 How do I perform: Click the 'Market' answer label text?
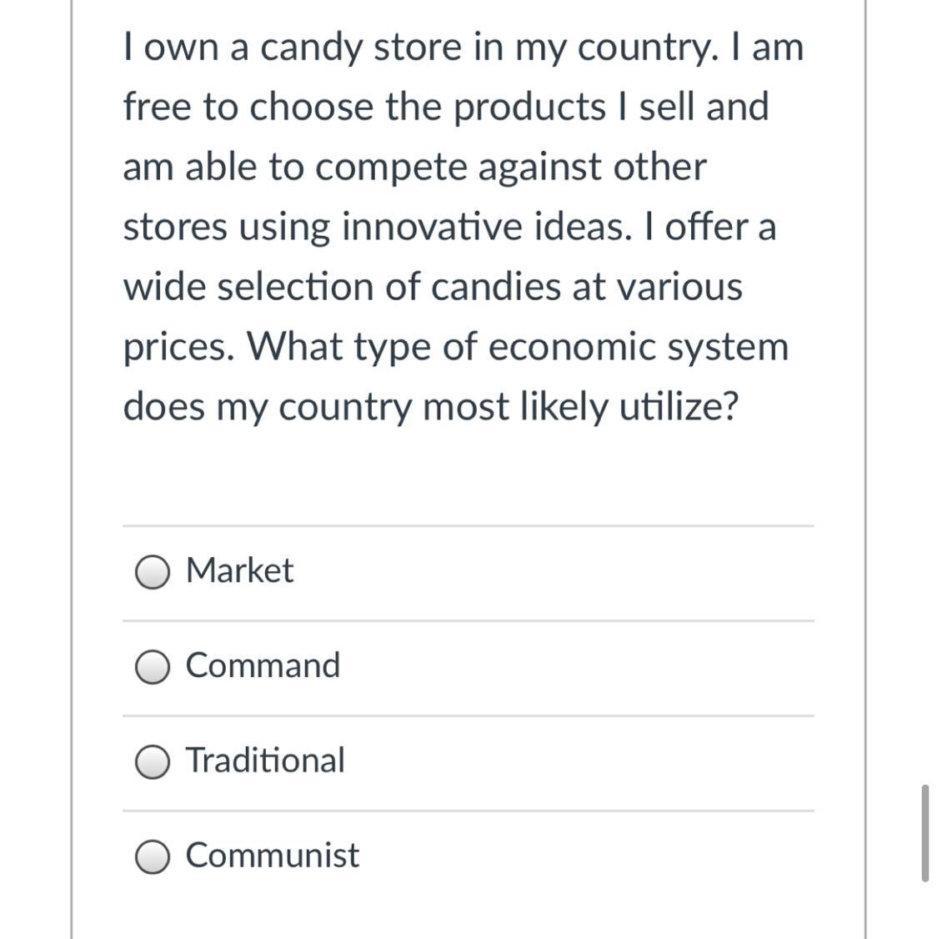240,571
